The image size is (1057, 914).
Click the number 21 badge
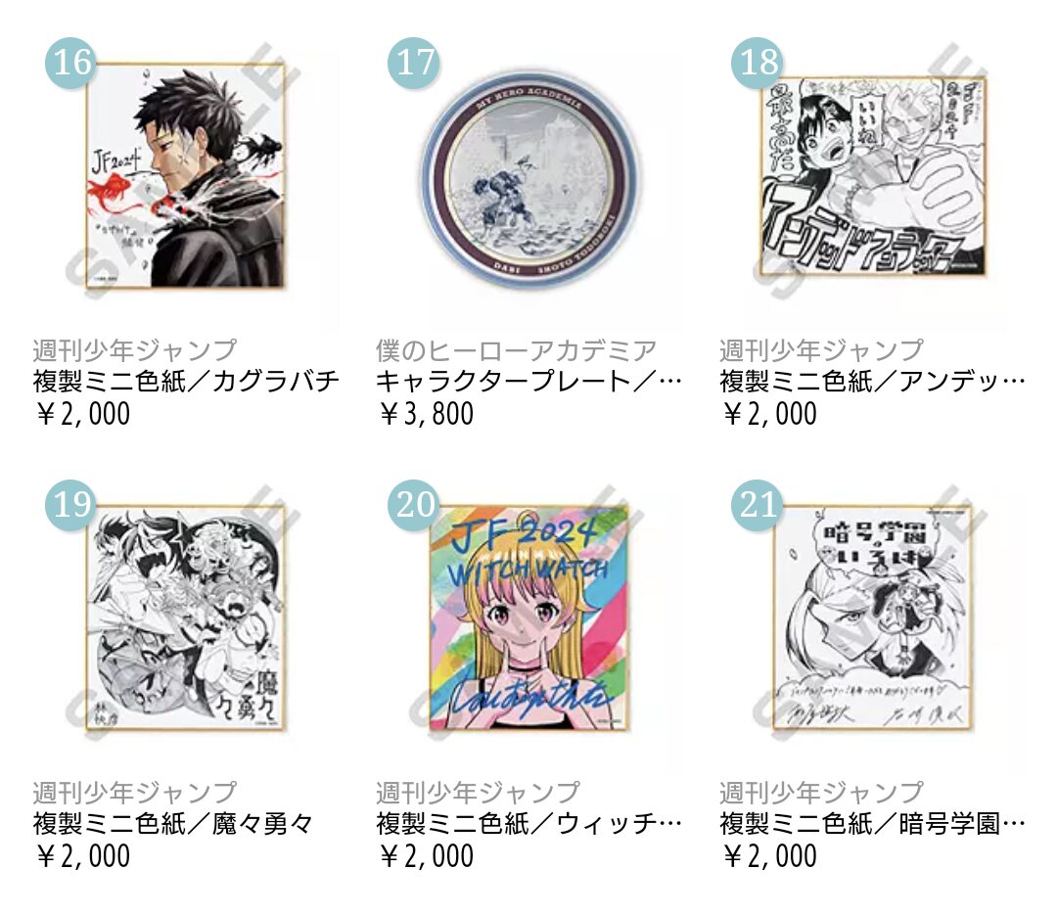[x=758, y=505]
